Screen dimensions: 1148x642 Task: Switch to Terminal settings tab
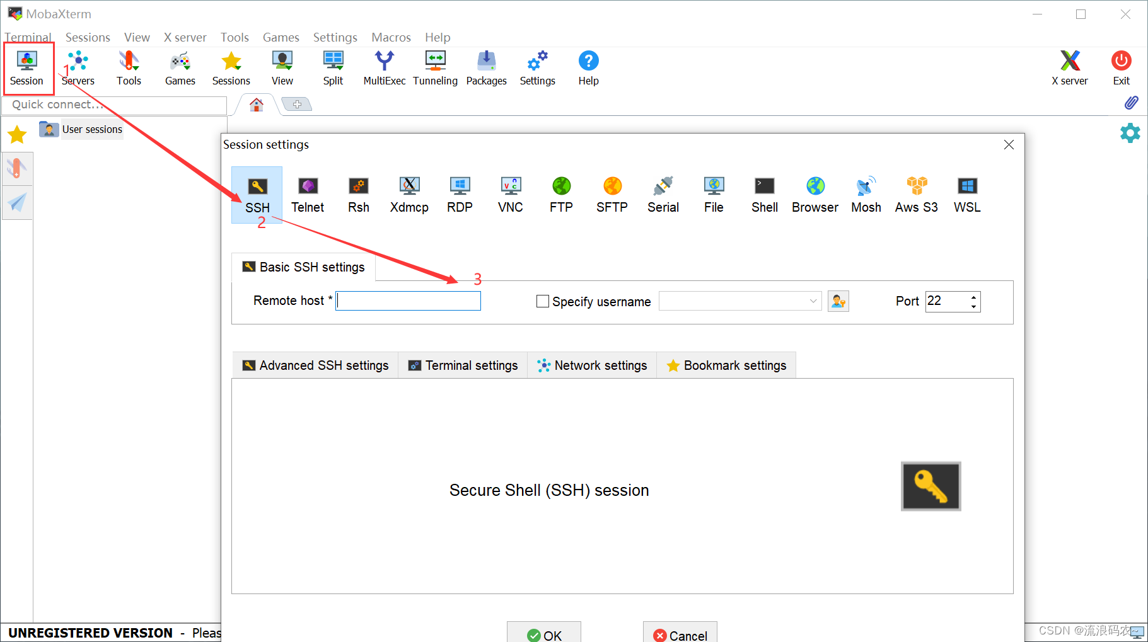tap(463, 365)
